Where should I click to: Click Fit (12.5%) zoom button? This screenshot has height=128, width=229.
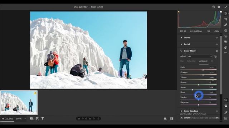coord(7,119)
